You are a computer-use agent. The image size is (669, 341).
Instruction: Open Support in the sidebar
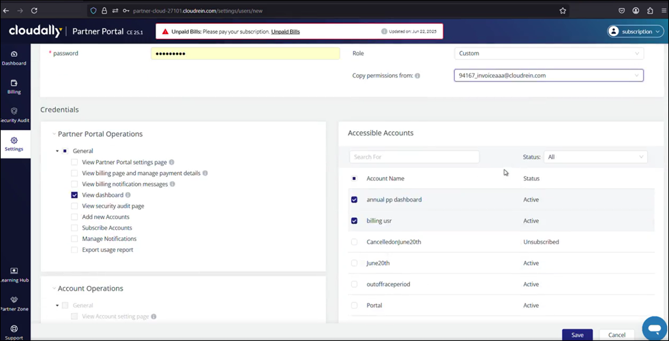14,332
